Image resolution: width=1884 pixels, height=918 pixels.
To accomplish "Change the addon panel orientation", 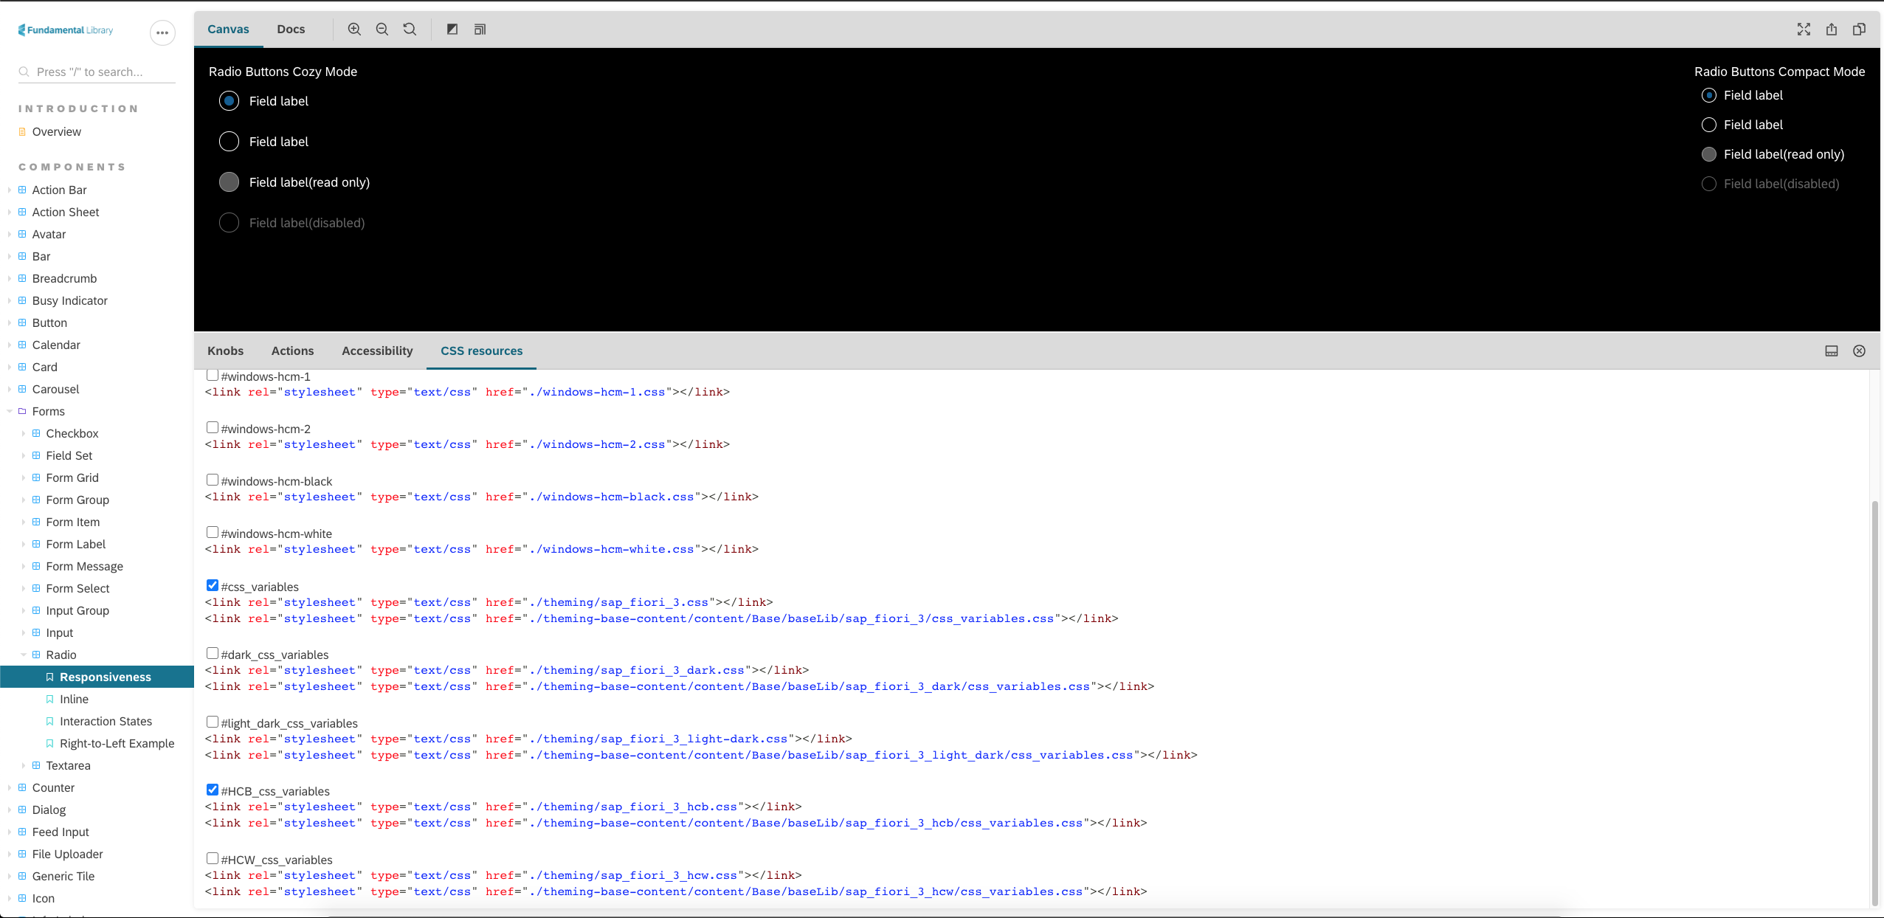I will (x=1831, y=351).
